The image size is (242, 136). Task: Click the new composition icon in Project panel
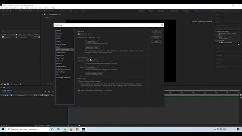pyautogui.click(x=8, y=84)
